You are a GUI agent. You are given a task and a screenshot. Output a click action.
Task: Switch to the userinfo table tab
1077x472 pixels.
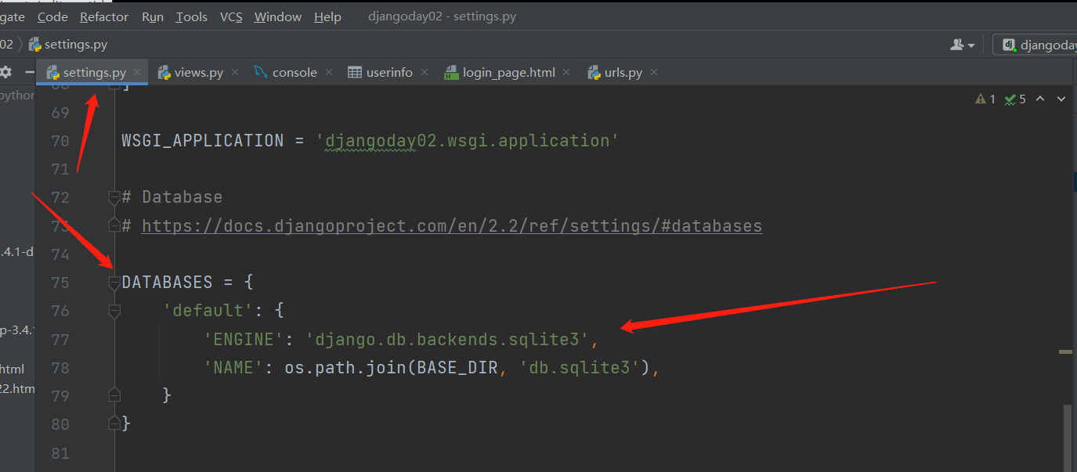click(389, 72)
